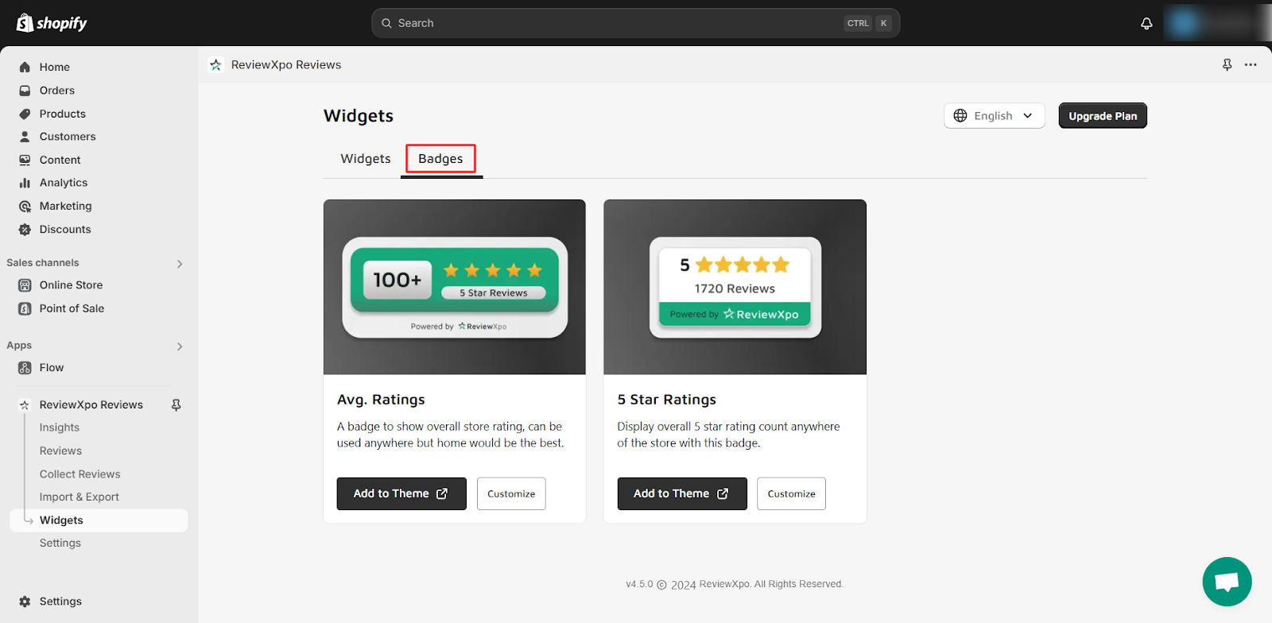The height and width of the screenshot is (623, 1272).
Task: Open Online Store sales channel
Action: (72, 285)
